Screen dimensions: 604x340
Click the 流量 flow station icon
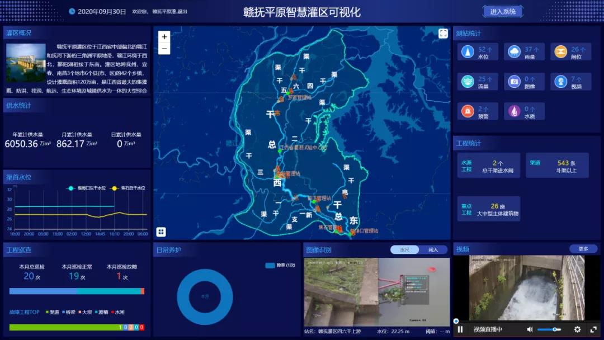coord(468,82)
